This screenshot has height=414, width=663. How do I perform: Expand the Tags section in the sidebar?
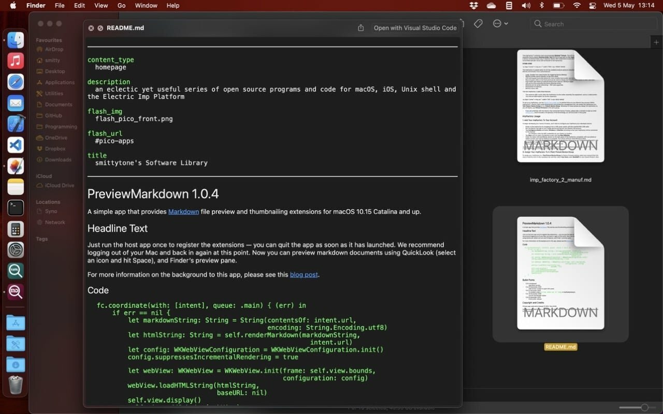(x=41, y=239)
